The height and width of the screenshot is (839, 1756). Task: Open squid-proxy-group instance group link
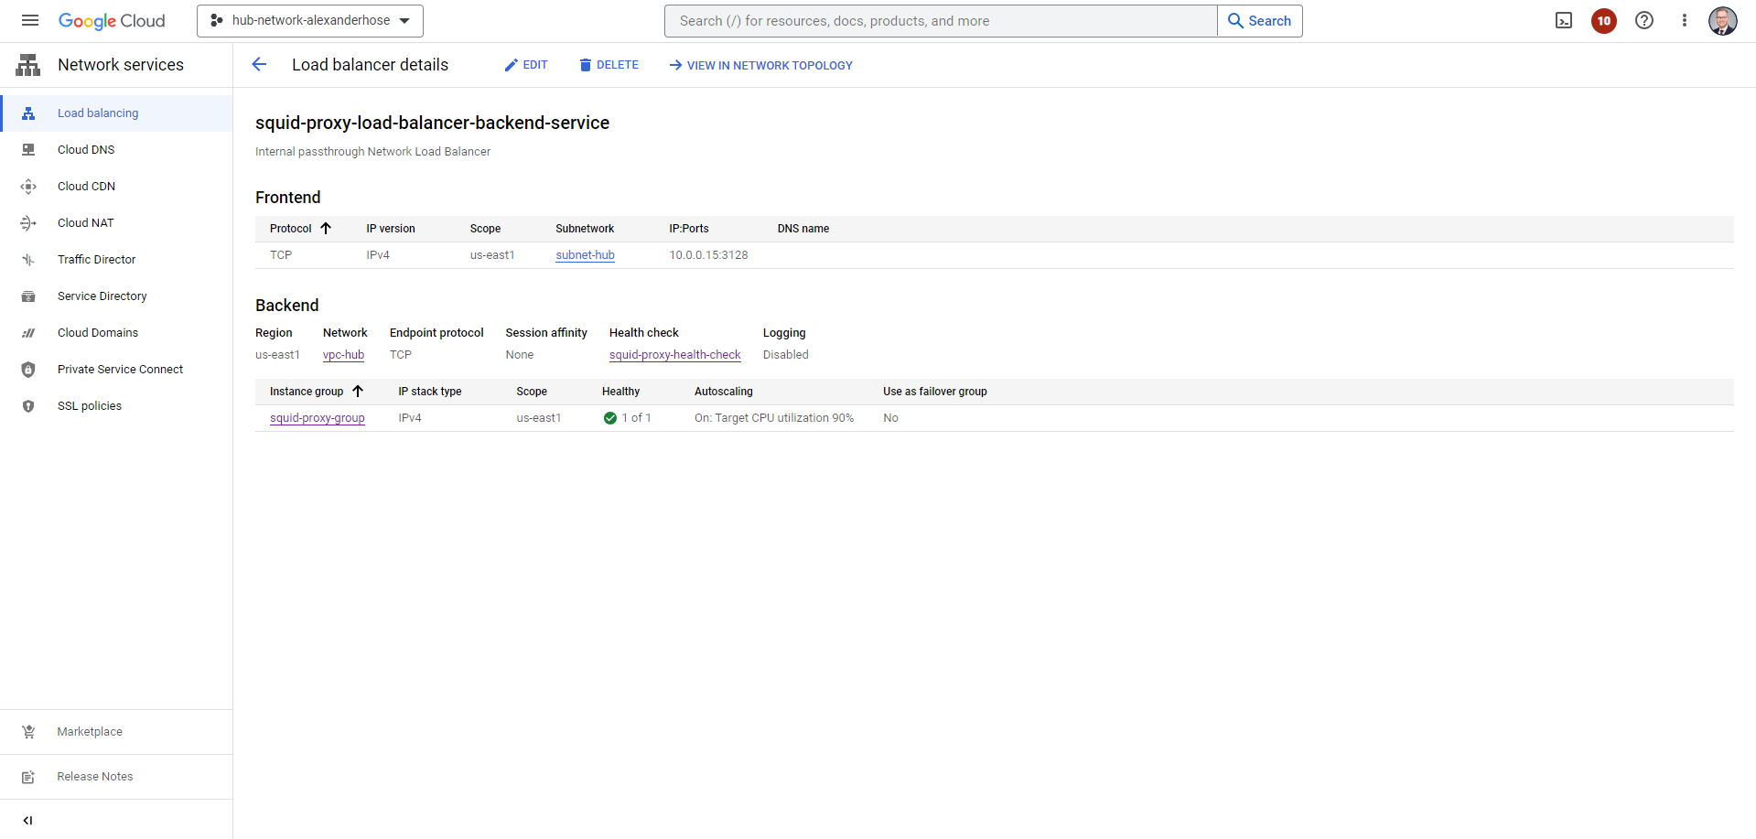[x=318, y=418]
